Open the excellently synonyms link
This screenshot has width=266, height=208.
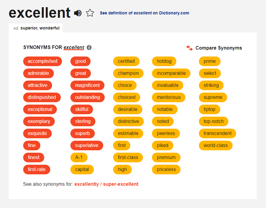click(x=87, y=184)
